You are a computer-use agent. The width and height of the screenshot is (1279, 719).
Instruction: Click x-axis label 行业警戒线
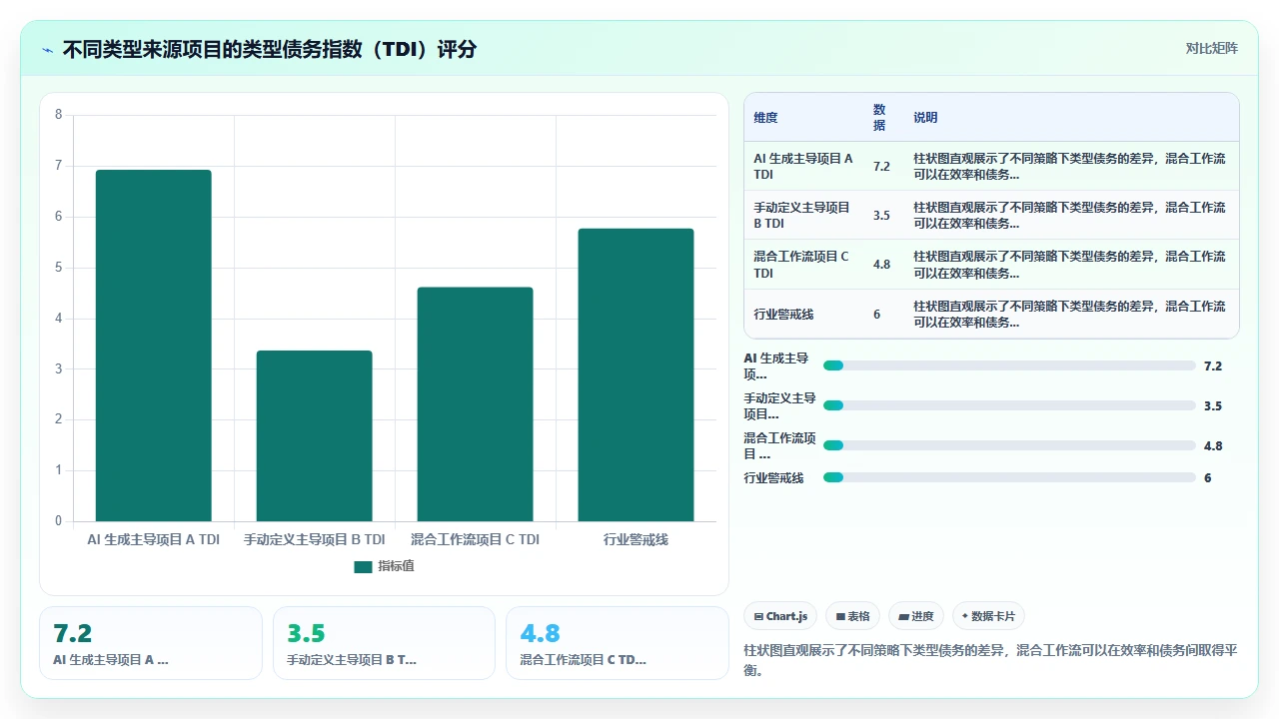tap(636, 539)
